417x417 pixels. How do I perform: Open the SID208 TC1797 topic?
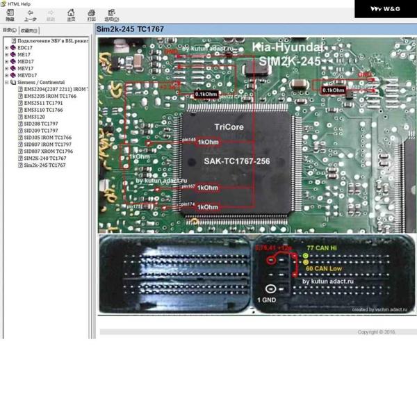click(41, 124)
